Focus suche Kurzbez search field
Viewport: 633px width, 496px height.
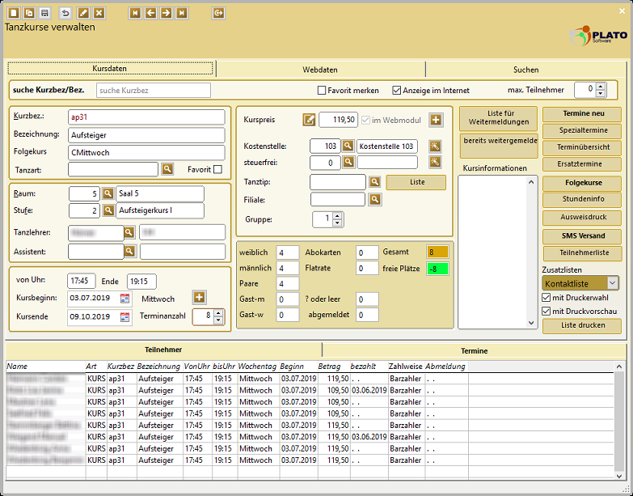pyautogui.click(x=154, y=91)
